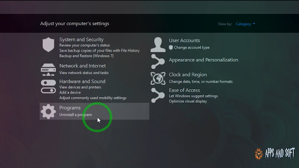This screenshot has width=299, height=168.
Task: Click the Network and Internet router icon
Action: (x=48, y=70)
